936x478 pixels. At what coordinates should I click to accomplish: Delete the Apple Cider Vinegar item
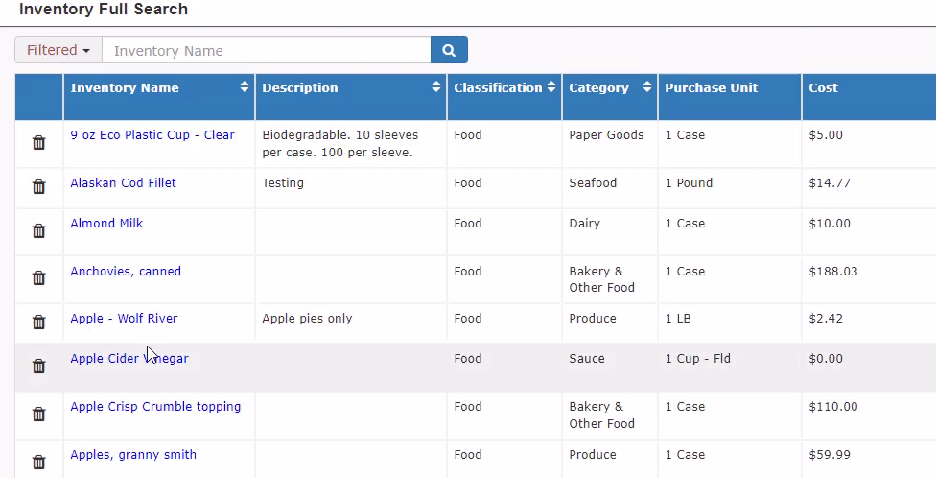(x=38, y=367)
